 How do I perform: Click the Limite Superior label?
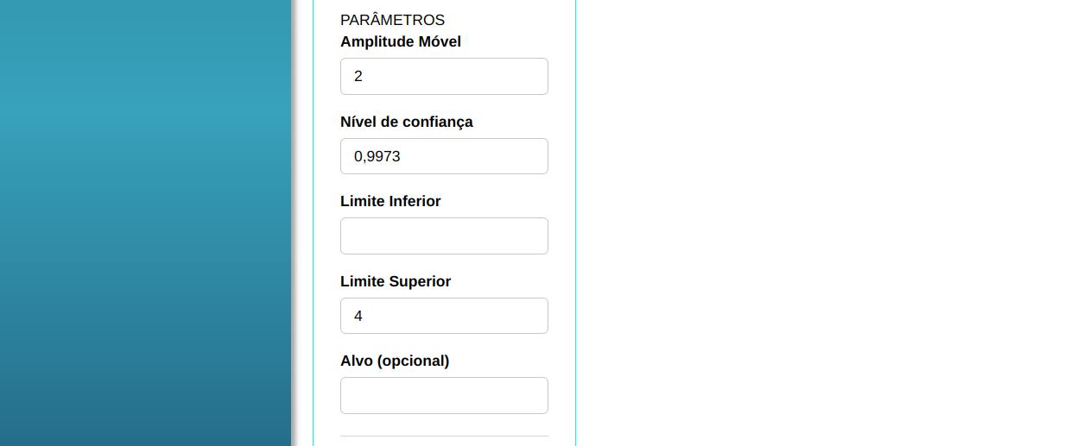click(x=396, y=281)
